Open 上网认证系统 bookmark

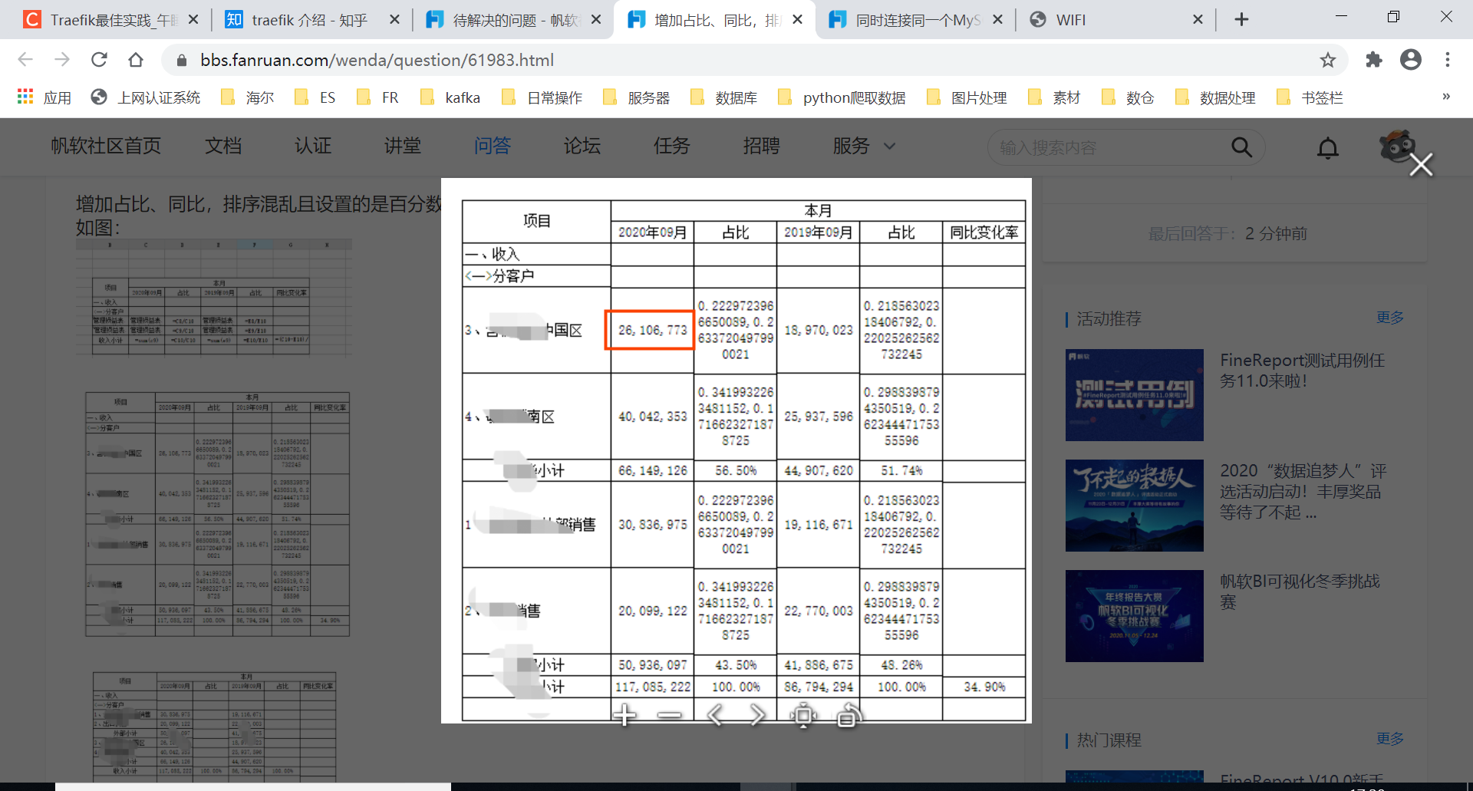pyautogui.click(x=146, y=97)
